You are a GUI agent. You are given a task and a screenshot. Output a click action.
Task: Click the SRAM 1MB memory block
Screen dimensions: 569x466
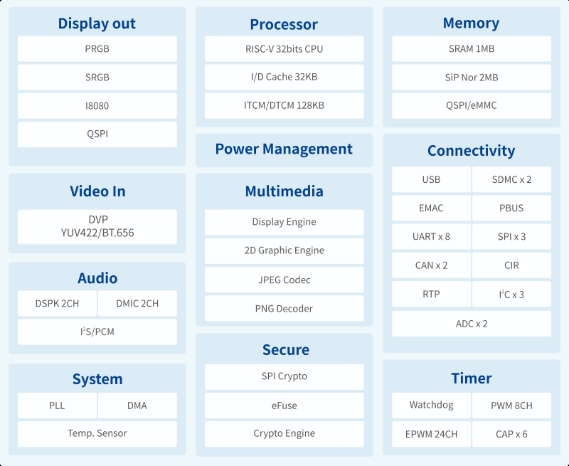(x=472, y=48)
